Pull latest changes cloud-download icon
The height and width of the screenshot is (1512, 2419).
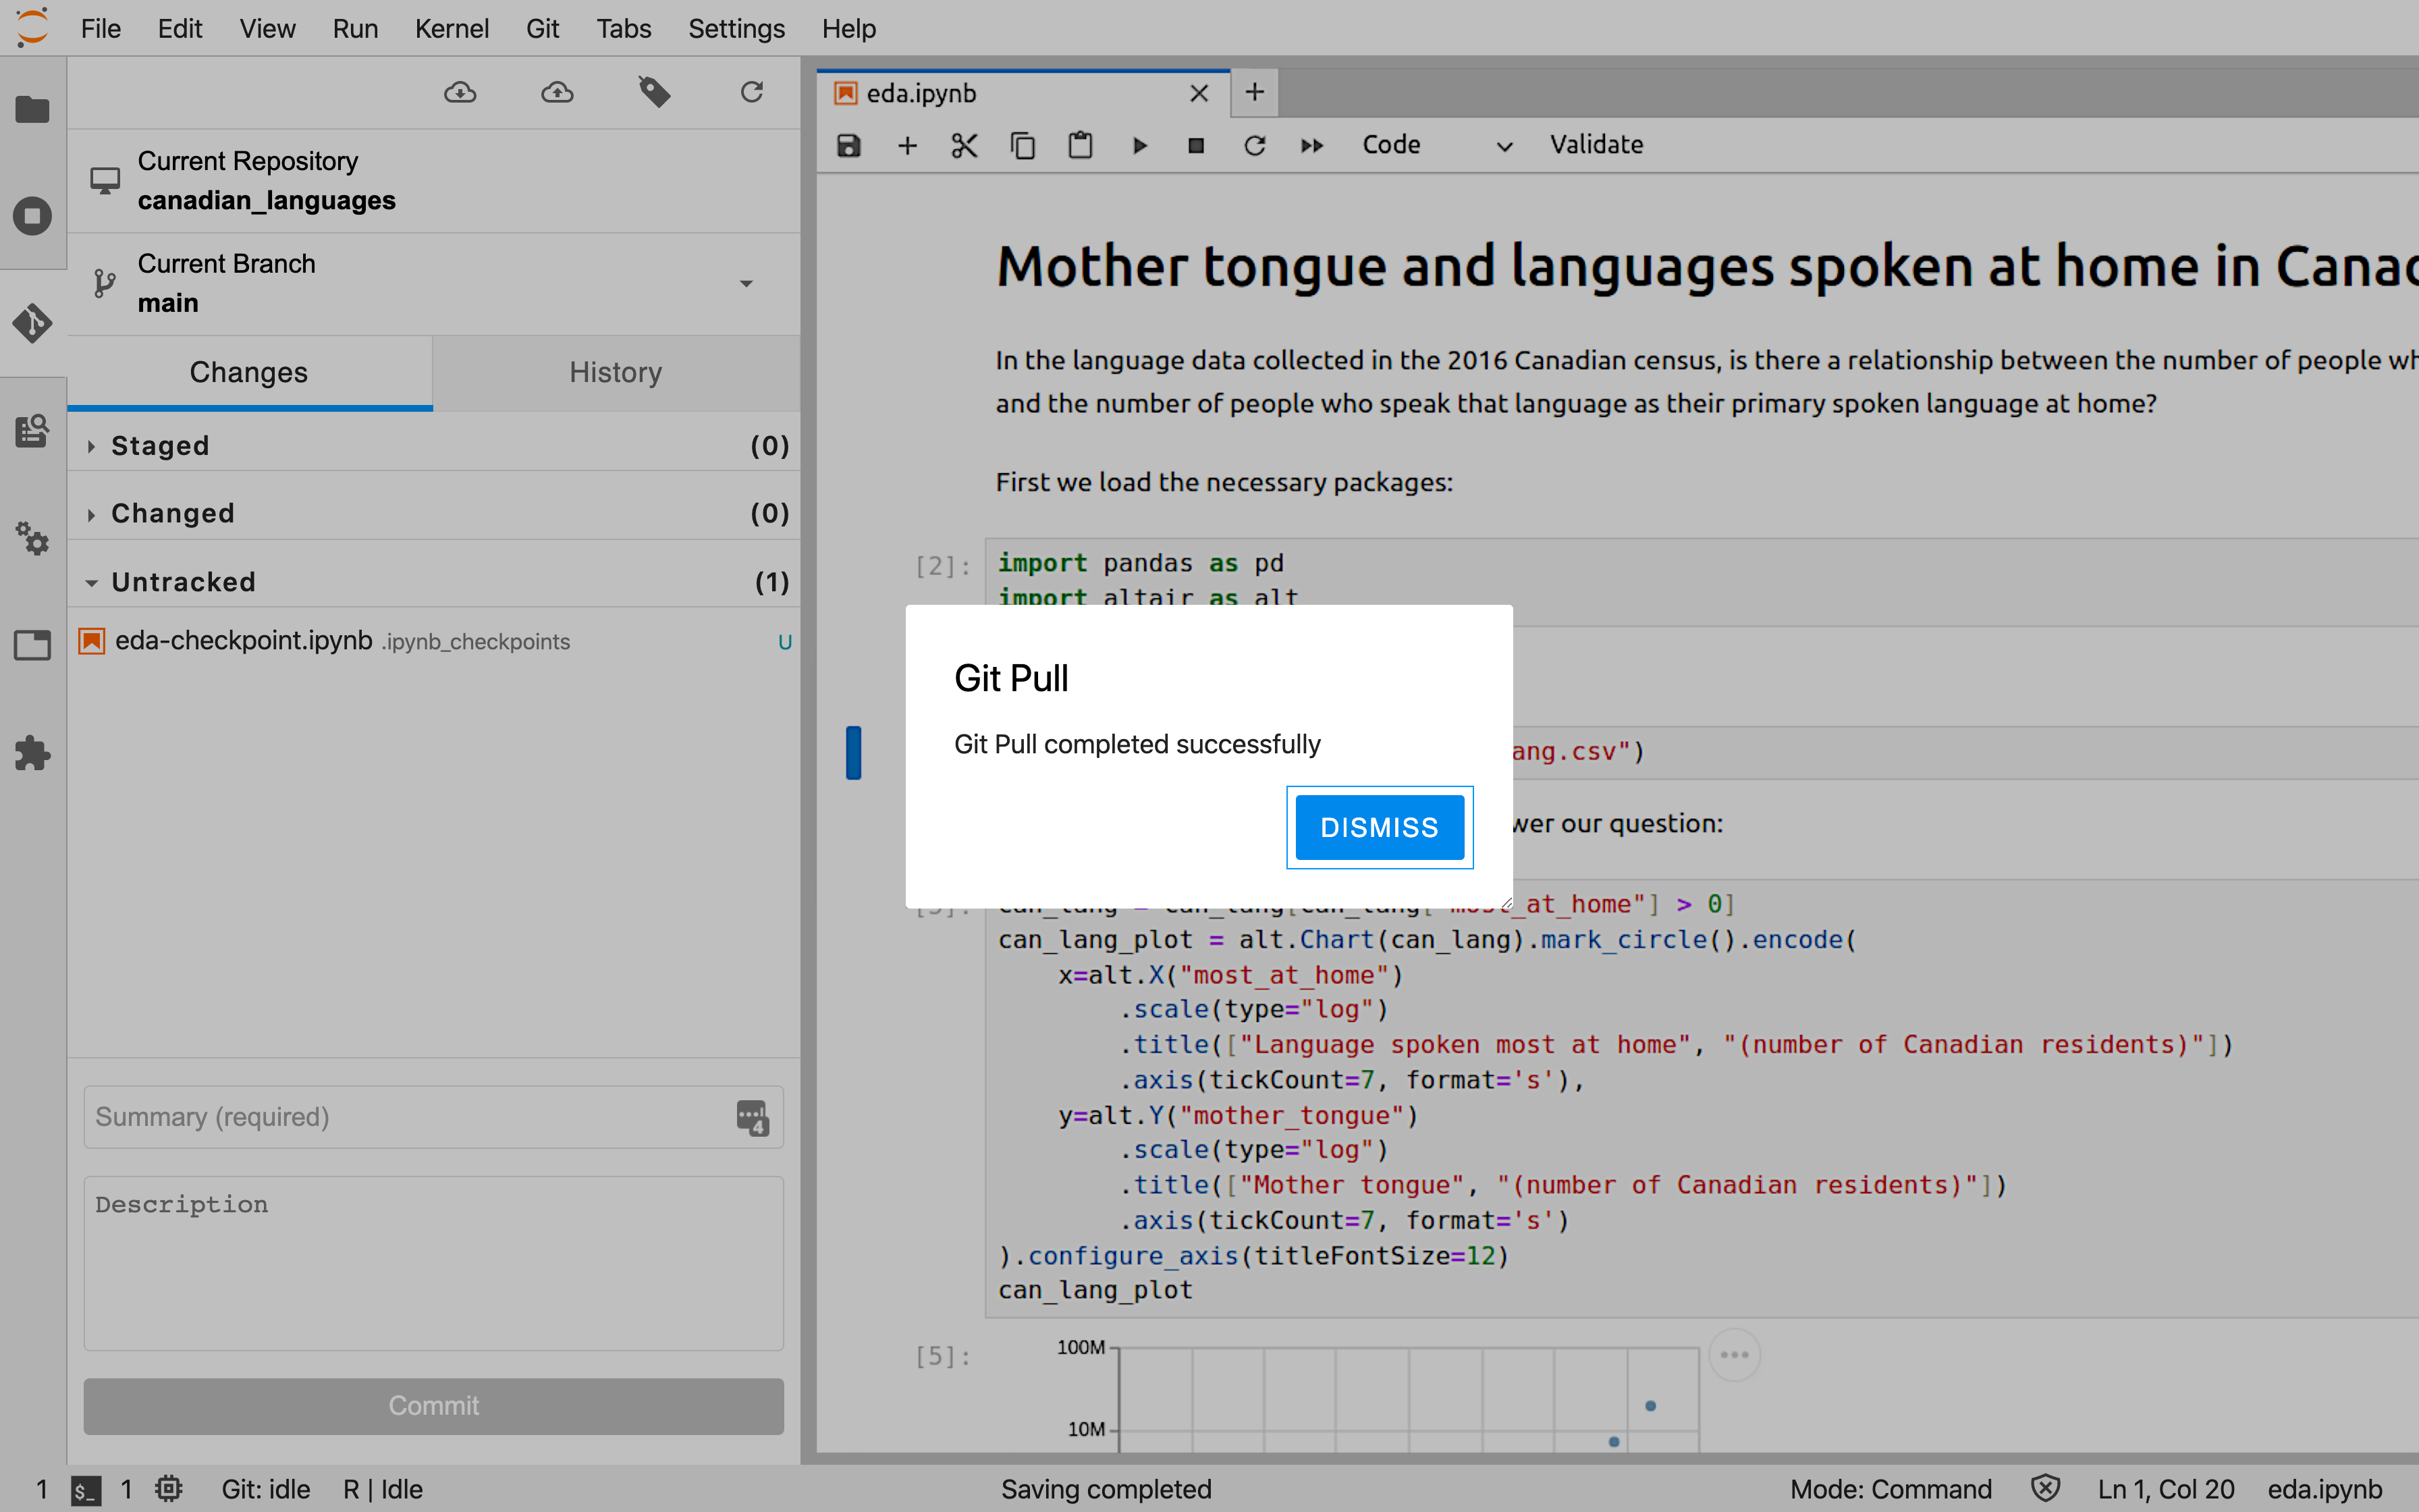click(460, 93)
